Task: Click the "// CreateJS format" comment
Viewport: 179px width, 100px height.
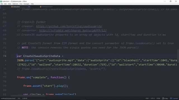Action: point(31,22)
